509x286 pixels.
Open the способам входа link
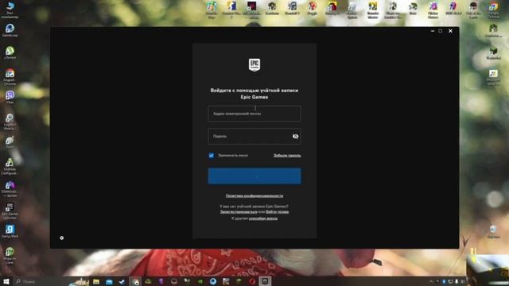pos(263,218)
